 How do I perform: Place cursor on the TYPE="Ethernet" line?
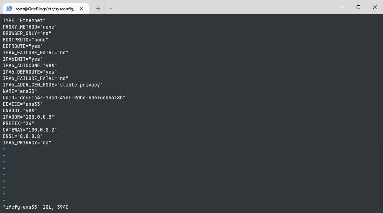[24, 20]
